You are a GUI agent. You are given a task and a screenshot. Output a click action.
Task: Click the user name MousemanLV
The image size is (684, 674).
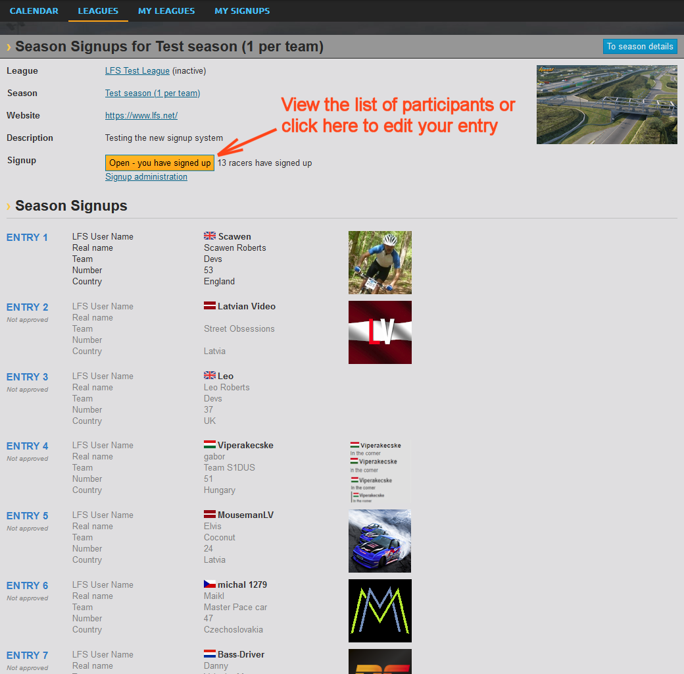point(245,515)
